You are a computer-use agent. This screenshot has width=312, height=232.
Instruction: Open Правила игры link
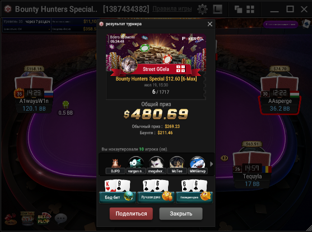(172, 9)
